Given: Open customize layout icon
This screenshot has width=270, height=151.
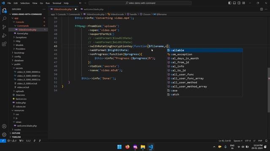Looking at the screenshot, I should [x=244, y=3].
